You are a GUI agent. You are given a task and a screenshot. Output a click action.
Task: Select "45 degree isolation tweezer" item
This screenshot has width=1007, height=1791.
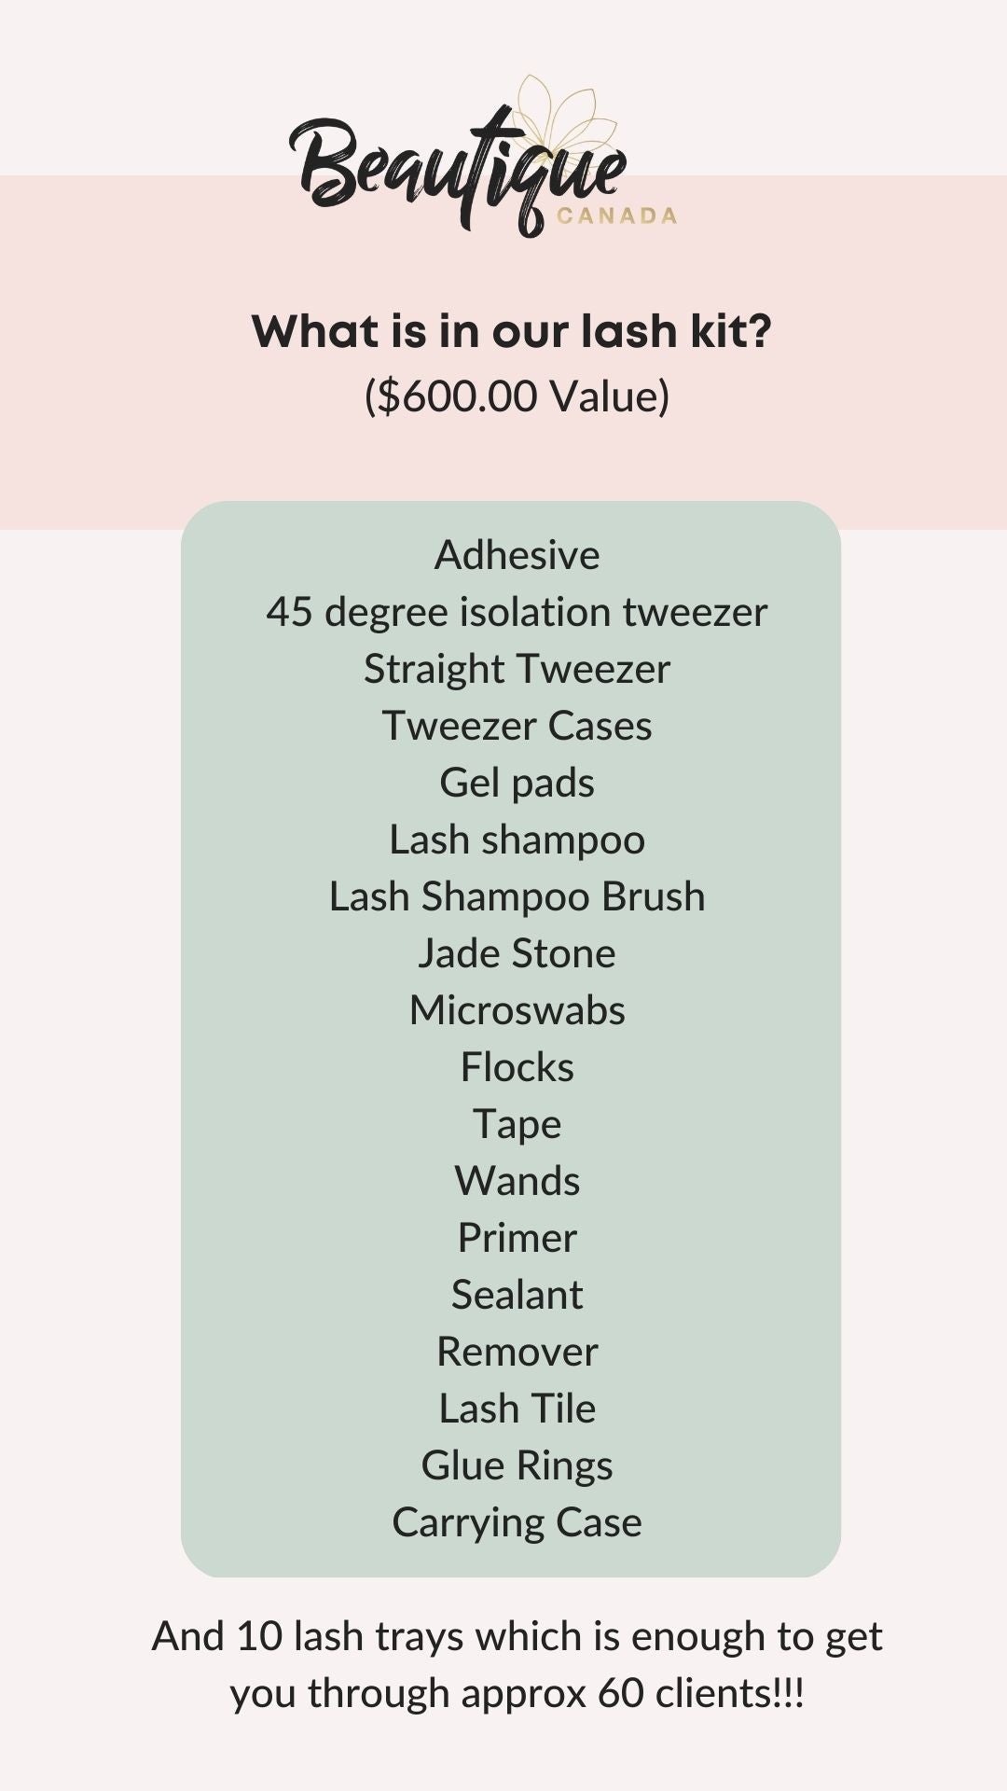click(x=517, y=612)
